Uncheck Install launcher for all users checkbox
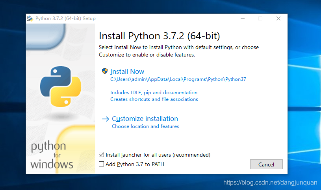 point(101,155)
